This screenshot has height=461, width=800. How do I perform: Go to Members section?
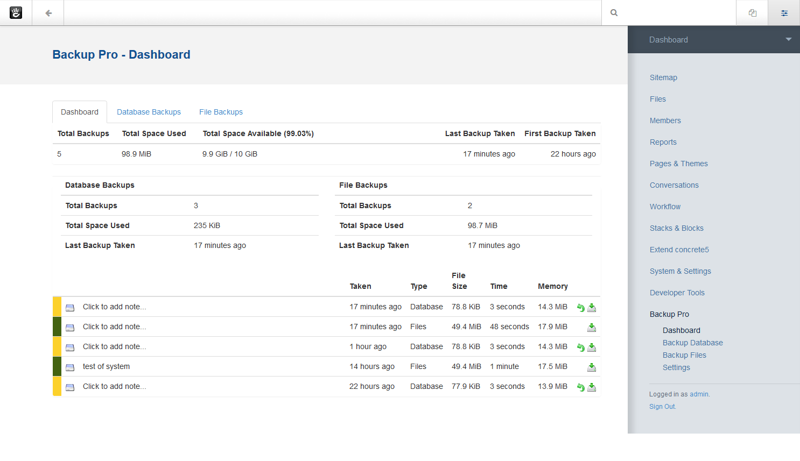(x=665, y=120)
